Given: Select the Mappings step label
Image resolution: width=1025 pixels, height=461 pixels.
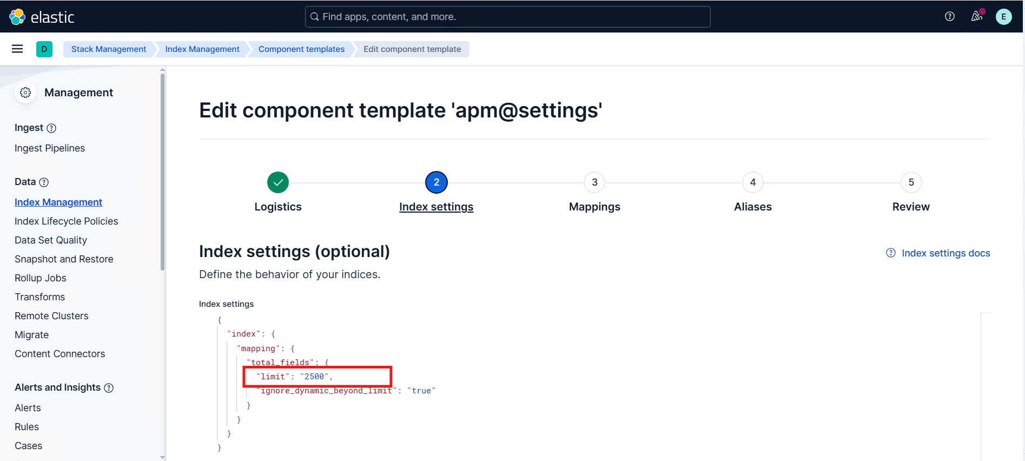Looking at the screenshot, I should 594,207.
